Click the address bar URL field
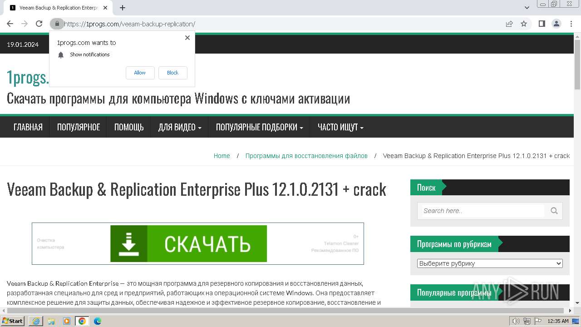The image size is (581, 327). click(281, 24)
